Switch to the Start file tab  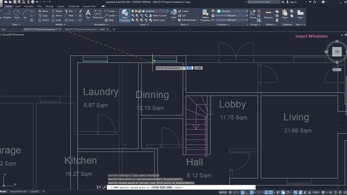(3, 29)
